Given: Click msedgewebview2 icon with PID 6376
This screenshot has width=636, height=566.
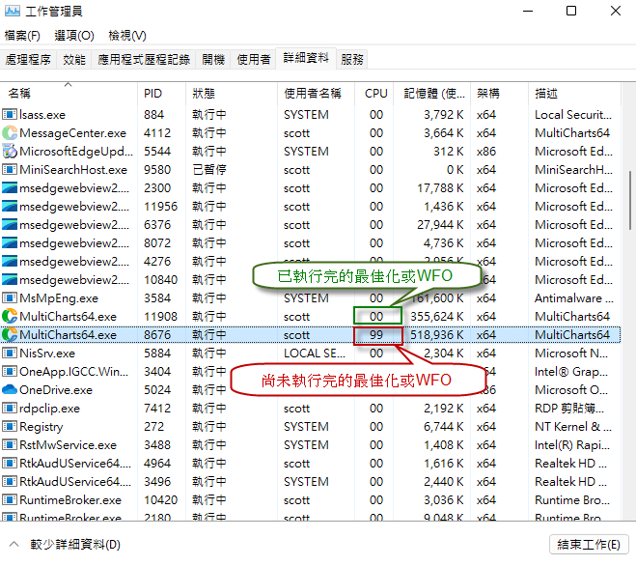Looking at the screenshot, I should 10,224.
